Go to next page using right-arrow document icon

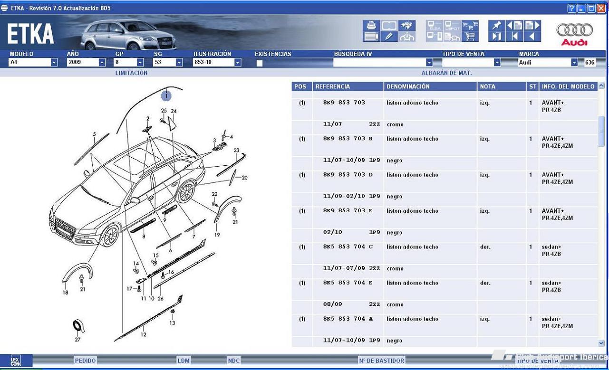click(x=532, y=26)
